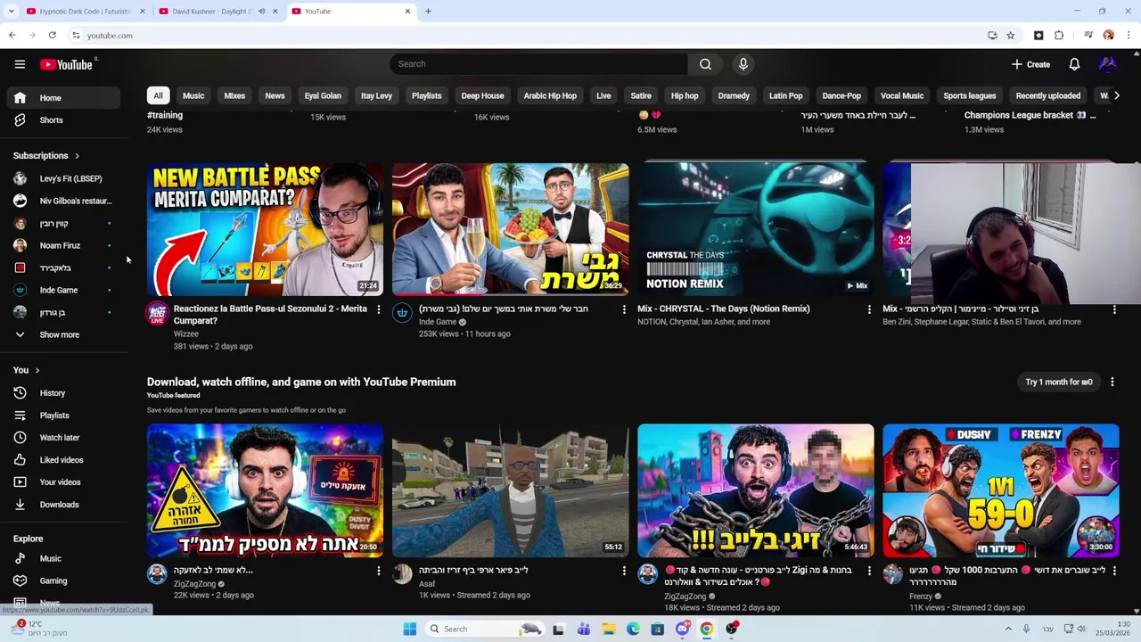Close the David Kushner browser tab

pos(275,12)
